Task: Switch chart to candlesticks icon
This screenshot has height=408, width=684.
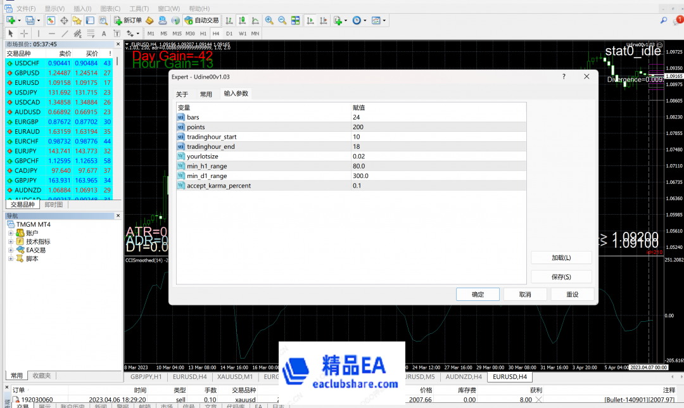Action: pyautogui.click(x=242, y=20)
